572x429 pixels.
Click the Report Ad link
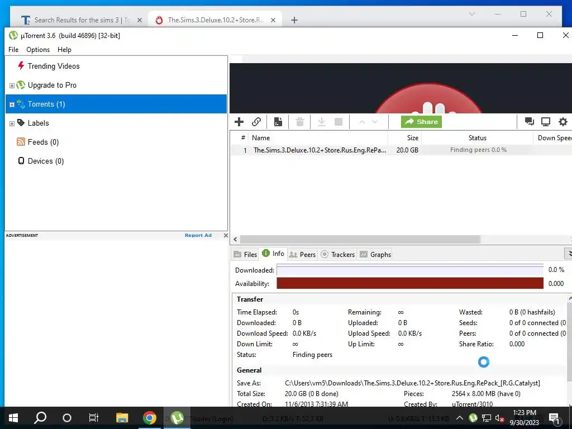[198, 235]
